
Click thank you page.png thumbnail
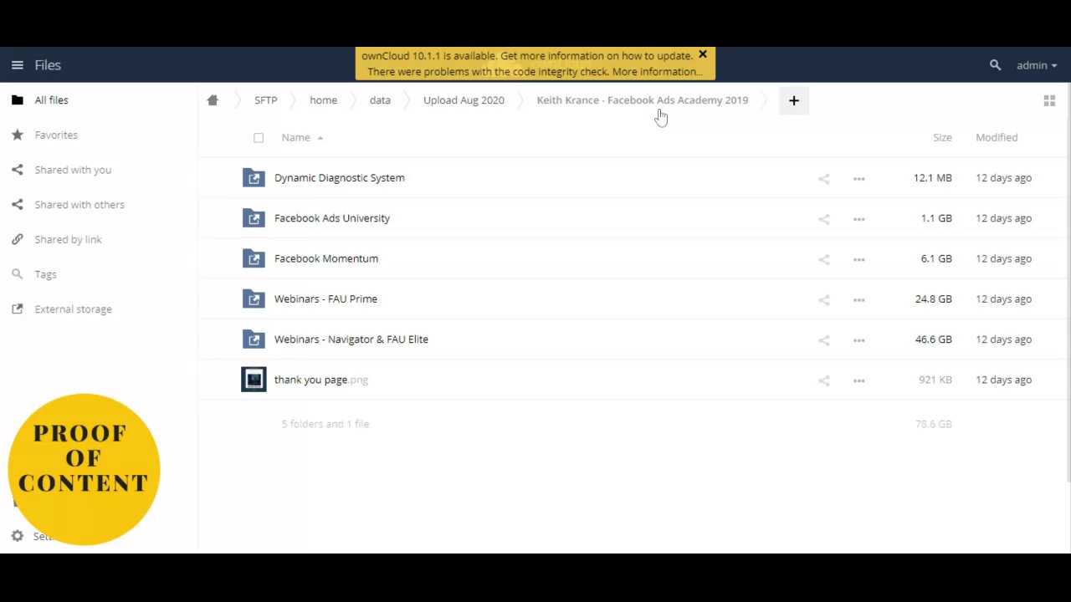(x=254, y=380)
